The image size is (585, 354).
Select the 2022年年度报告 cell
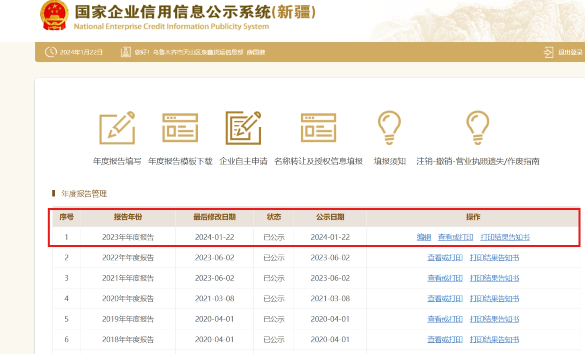coord(128,258)
